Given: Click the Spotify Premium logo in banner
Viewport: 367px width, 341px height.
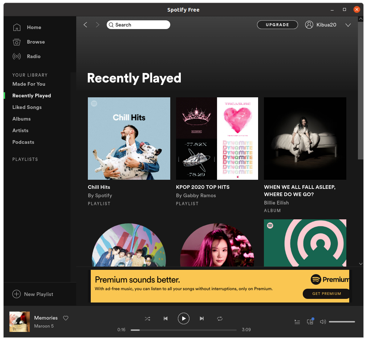Looking at the screenshot, I should (330, 279).
